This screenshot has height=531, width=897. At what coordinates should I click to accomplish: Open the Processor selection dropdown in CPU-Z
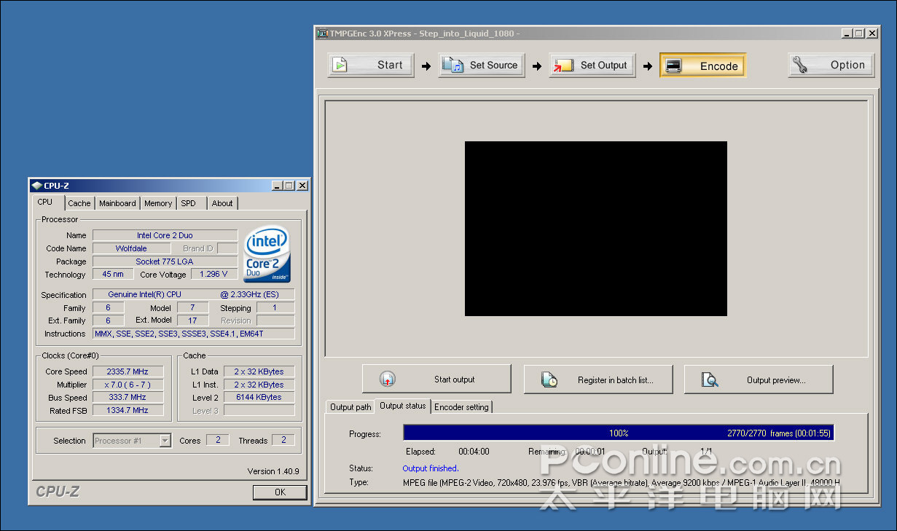[165, 440]
